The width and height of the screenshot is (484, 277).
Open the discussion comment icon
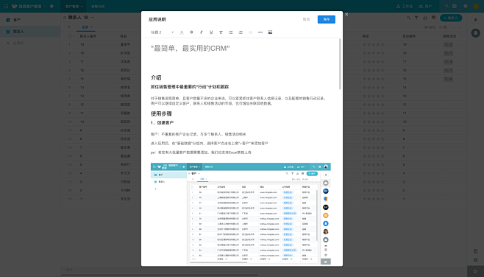[433, 18]
